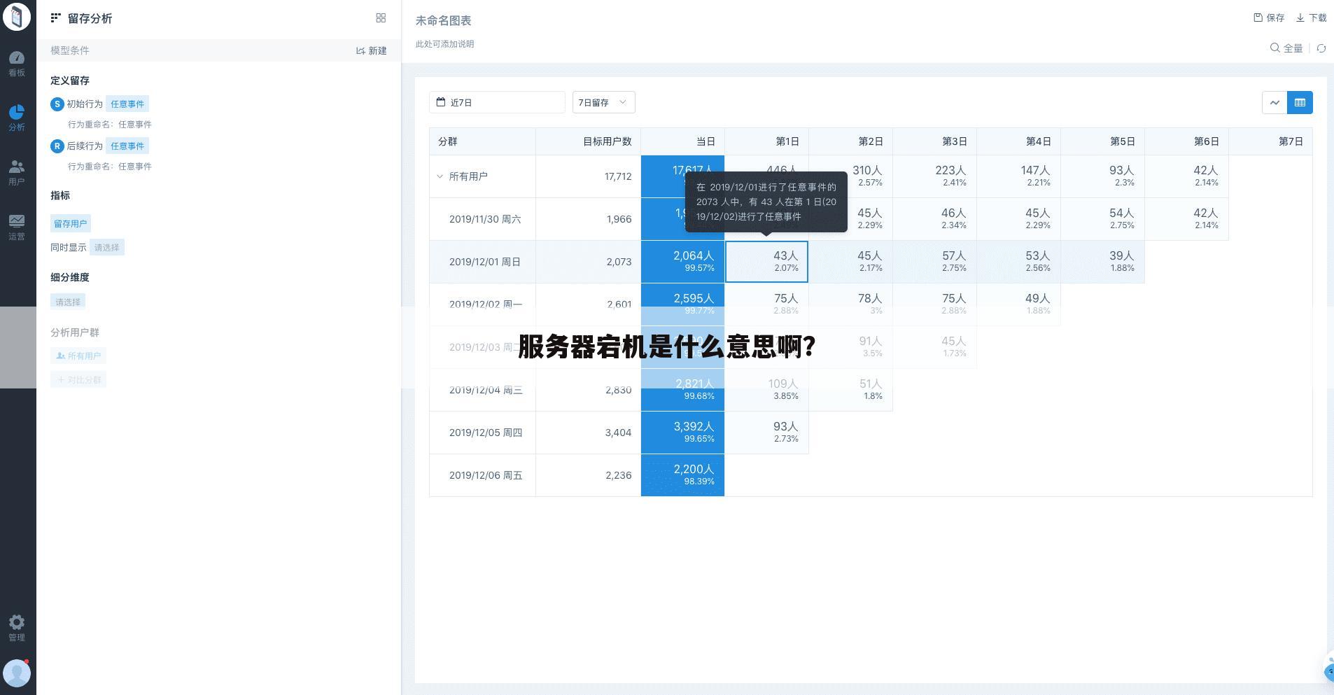This screenshot has height=695, width=1334.
Task: Collapse the 所有用户 row in table
Action: [x=441, y=176]
